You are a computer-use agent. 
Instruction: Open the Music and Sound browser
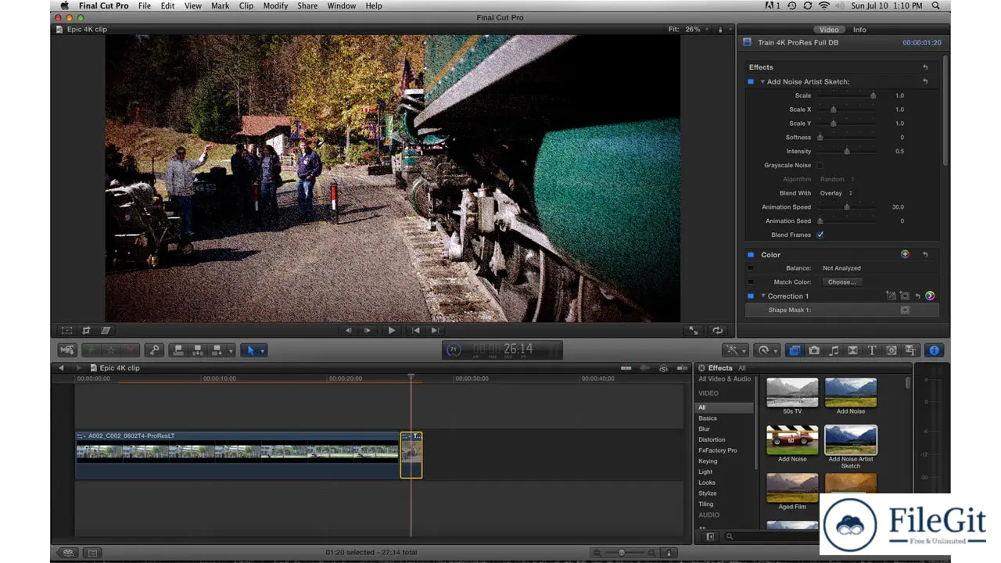click(834, 350)
